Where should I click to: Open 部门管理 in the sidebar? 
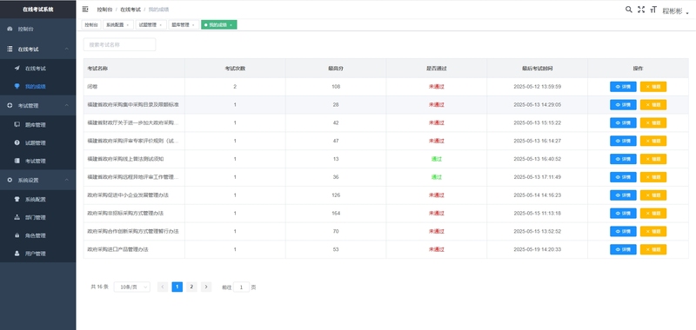37,217
